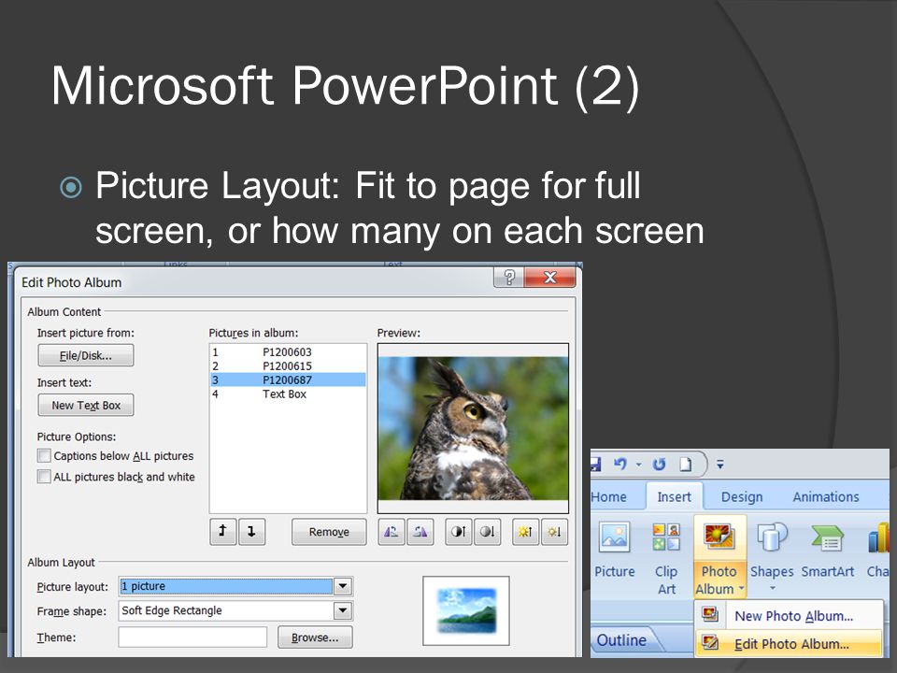This screenshot has height=673, width=897.
Task: Click into the Theme input field
Action: pos(192,637)
